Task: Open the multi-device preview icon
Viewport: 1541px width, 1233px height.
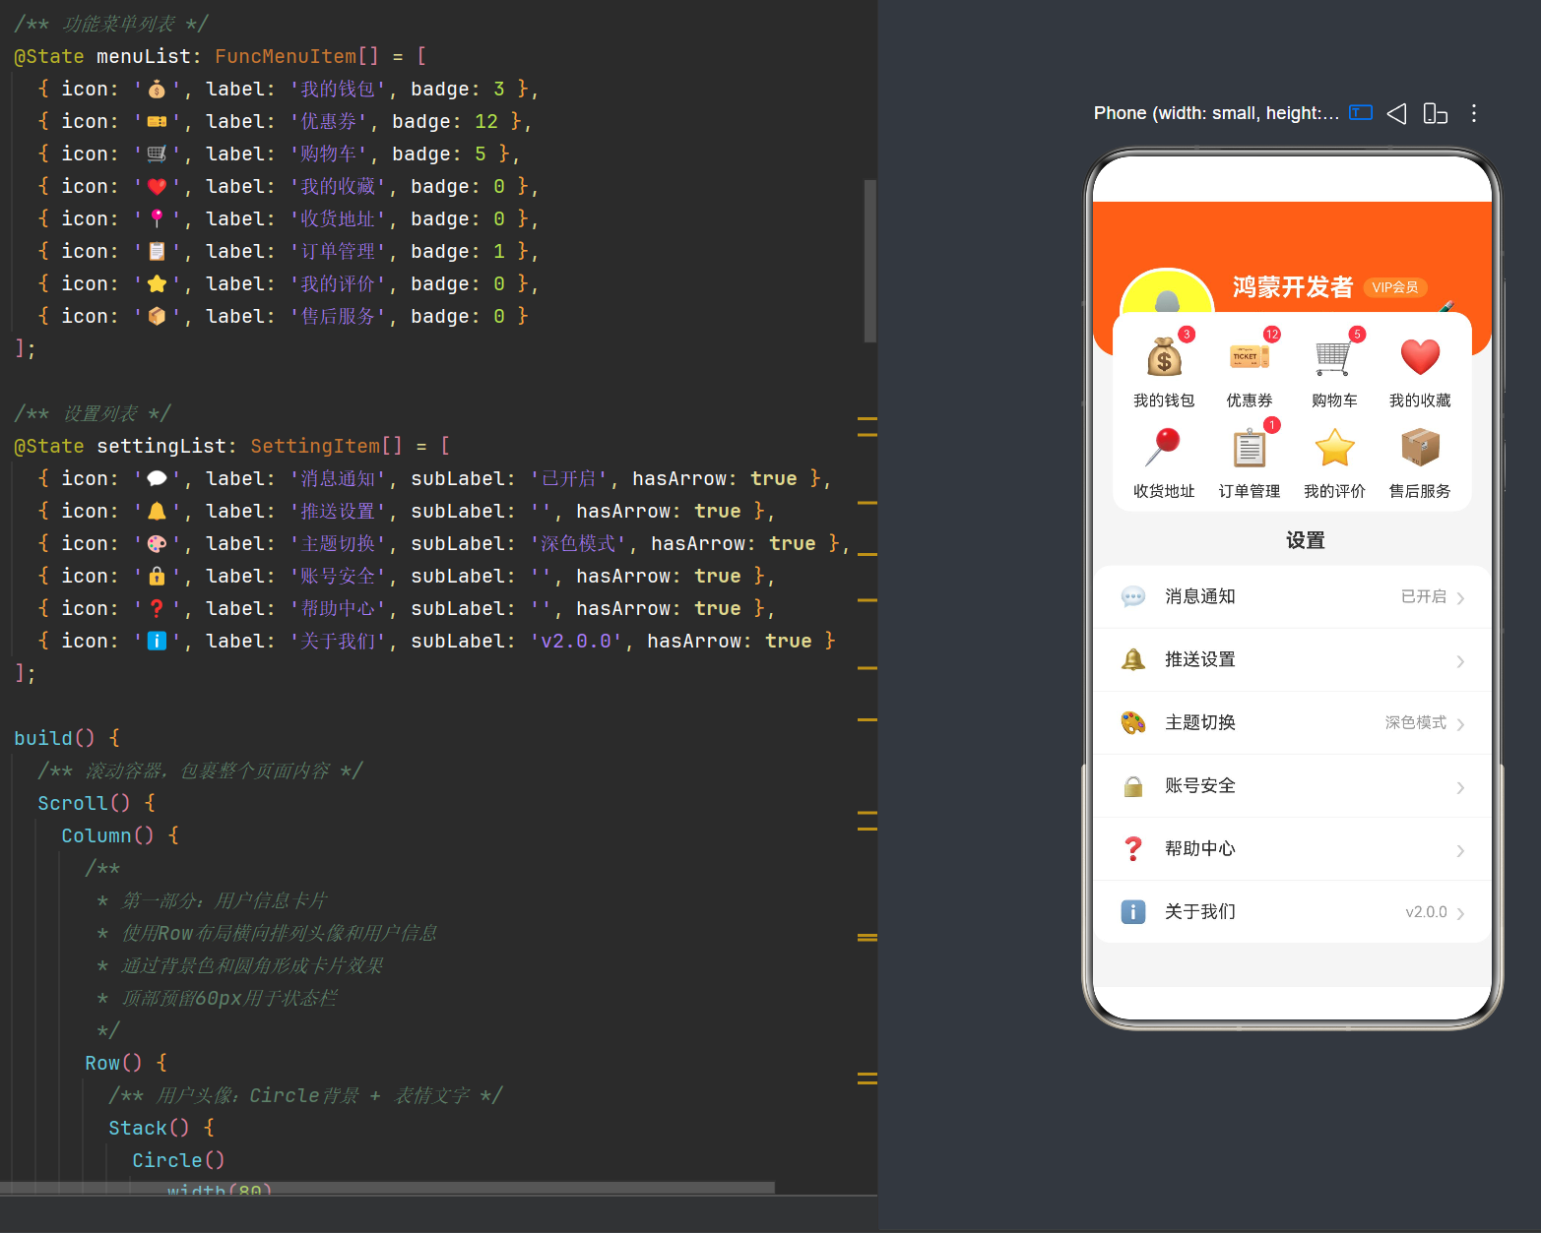Action: [1435, 113]
